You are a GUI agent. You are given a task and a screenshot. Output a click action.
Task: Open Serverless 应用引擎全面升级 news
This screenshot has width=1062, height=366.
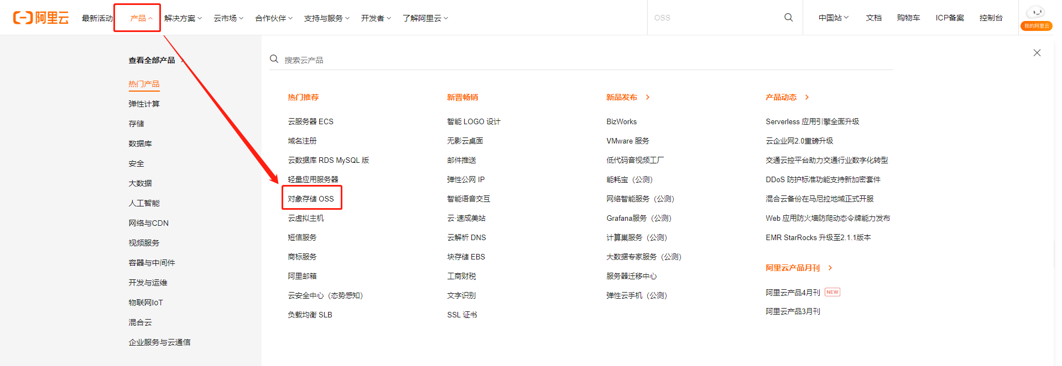[x=812, y=121]
